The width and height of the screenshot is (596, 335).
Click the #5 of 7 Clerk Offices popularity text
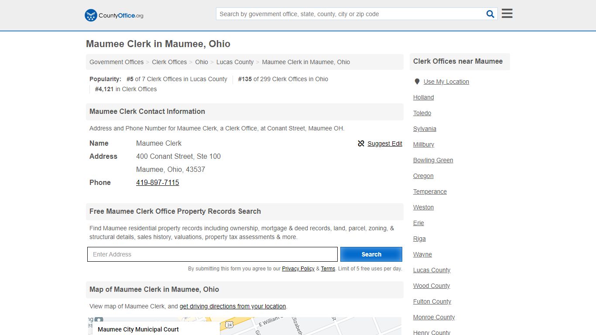[x=177, y=79]
